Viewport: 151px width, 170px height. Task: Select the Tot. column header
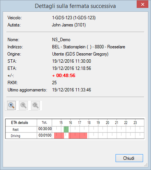pos(45,122)
